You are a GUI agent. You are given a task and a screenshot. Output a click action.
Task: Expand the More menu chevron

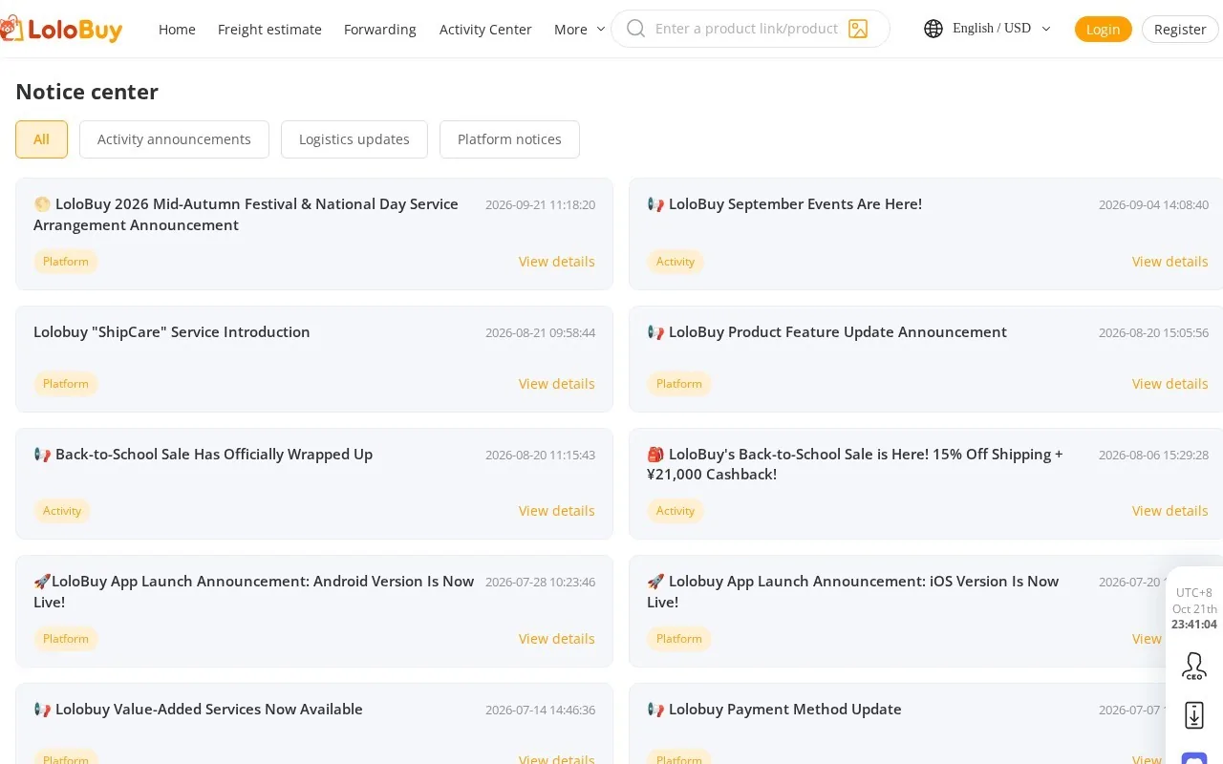[601, 29]
